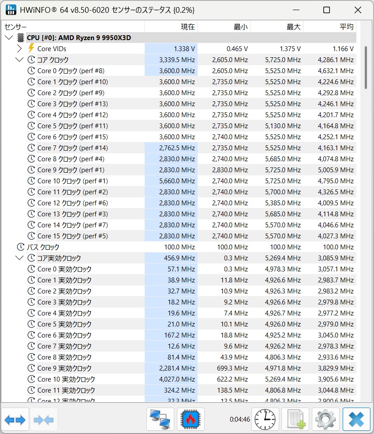Click current value 1.338 V of Core VIDs
Image resolution: width=374 pixels, height=434 pixels.
(184, 49)
